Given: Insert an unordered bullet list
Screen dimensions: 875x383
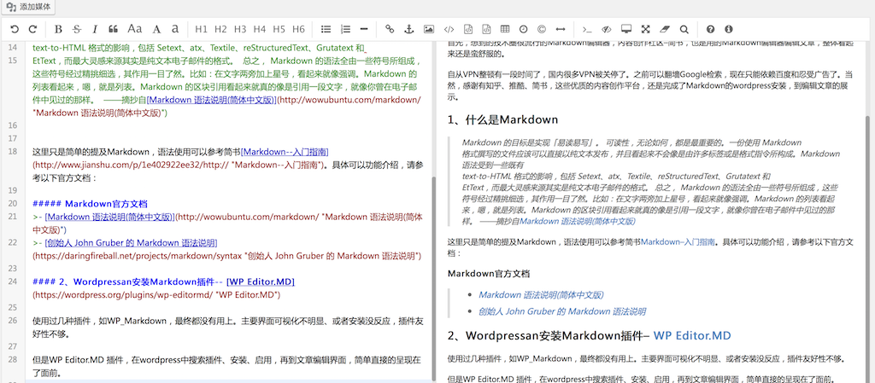Looking at the screenshot, I should click(x=326, y=29).
